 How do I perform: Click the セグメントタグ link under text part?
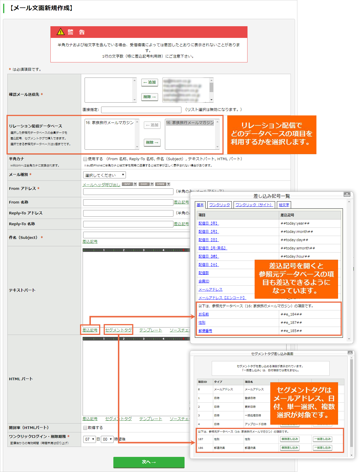118,330
